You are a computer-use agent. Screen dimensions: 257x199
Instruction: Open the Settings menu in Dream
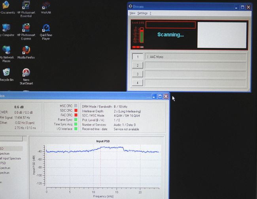[142, 13]
